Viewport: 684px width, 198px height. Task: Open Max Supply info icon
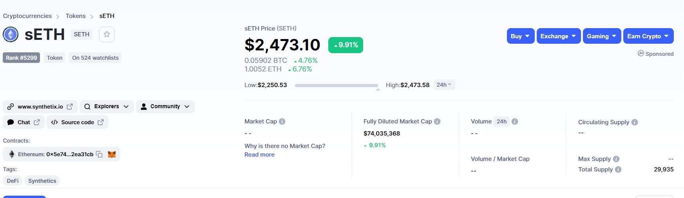coord(616,159)
